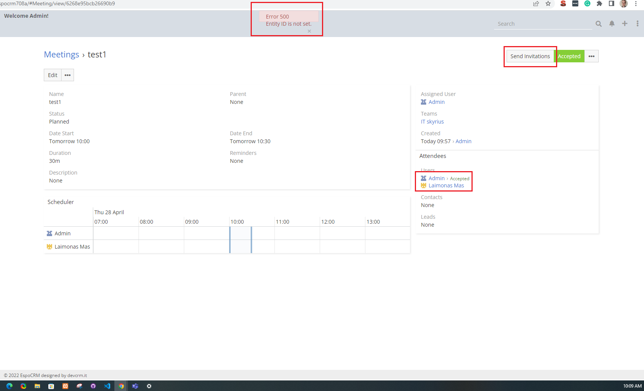Viewport: 644px width, 391px height.
Task: Click the 'Planned' status value
Action: click(x=59, y=122)
